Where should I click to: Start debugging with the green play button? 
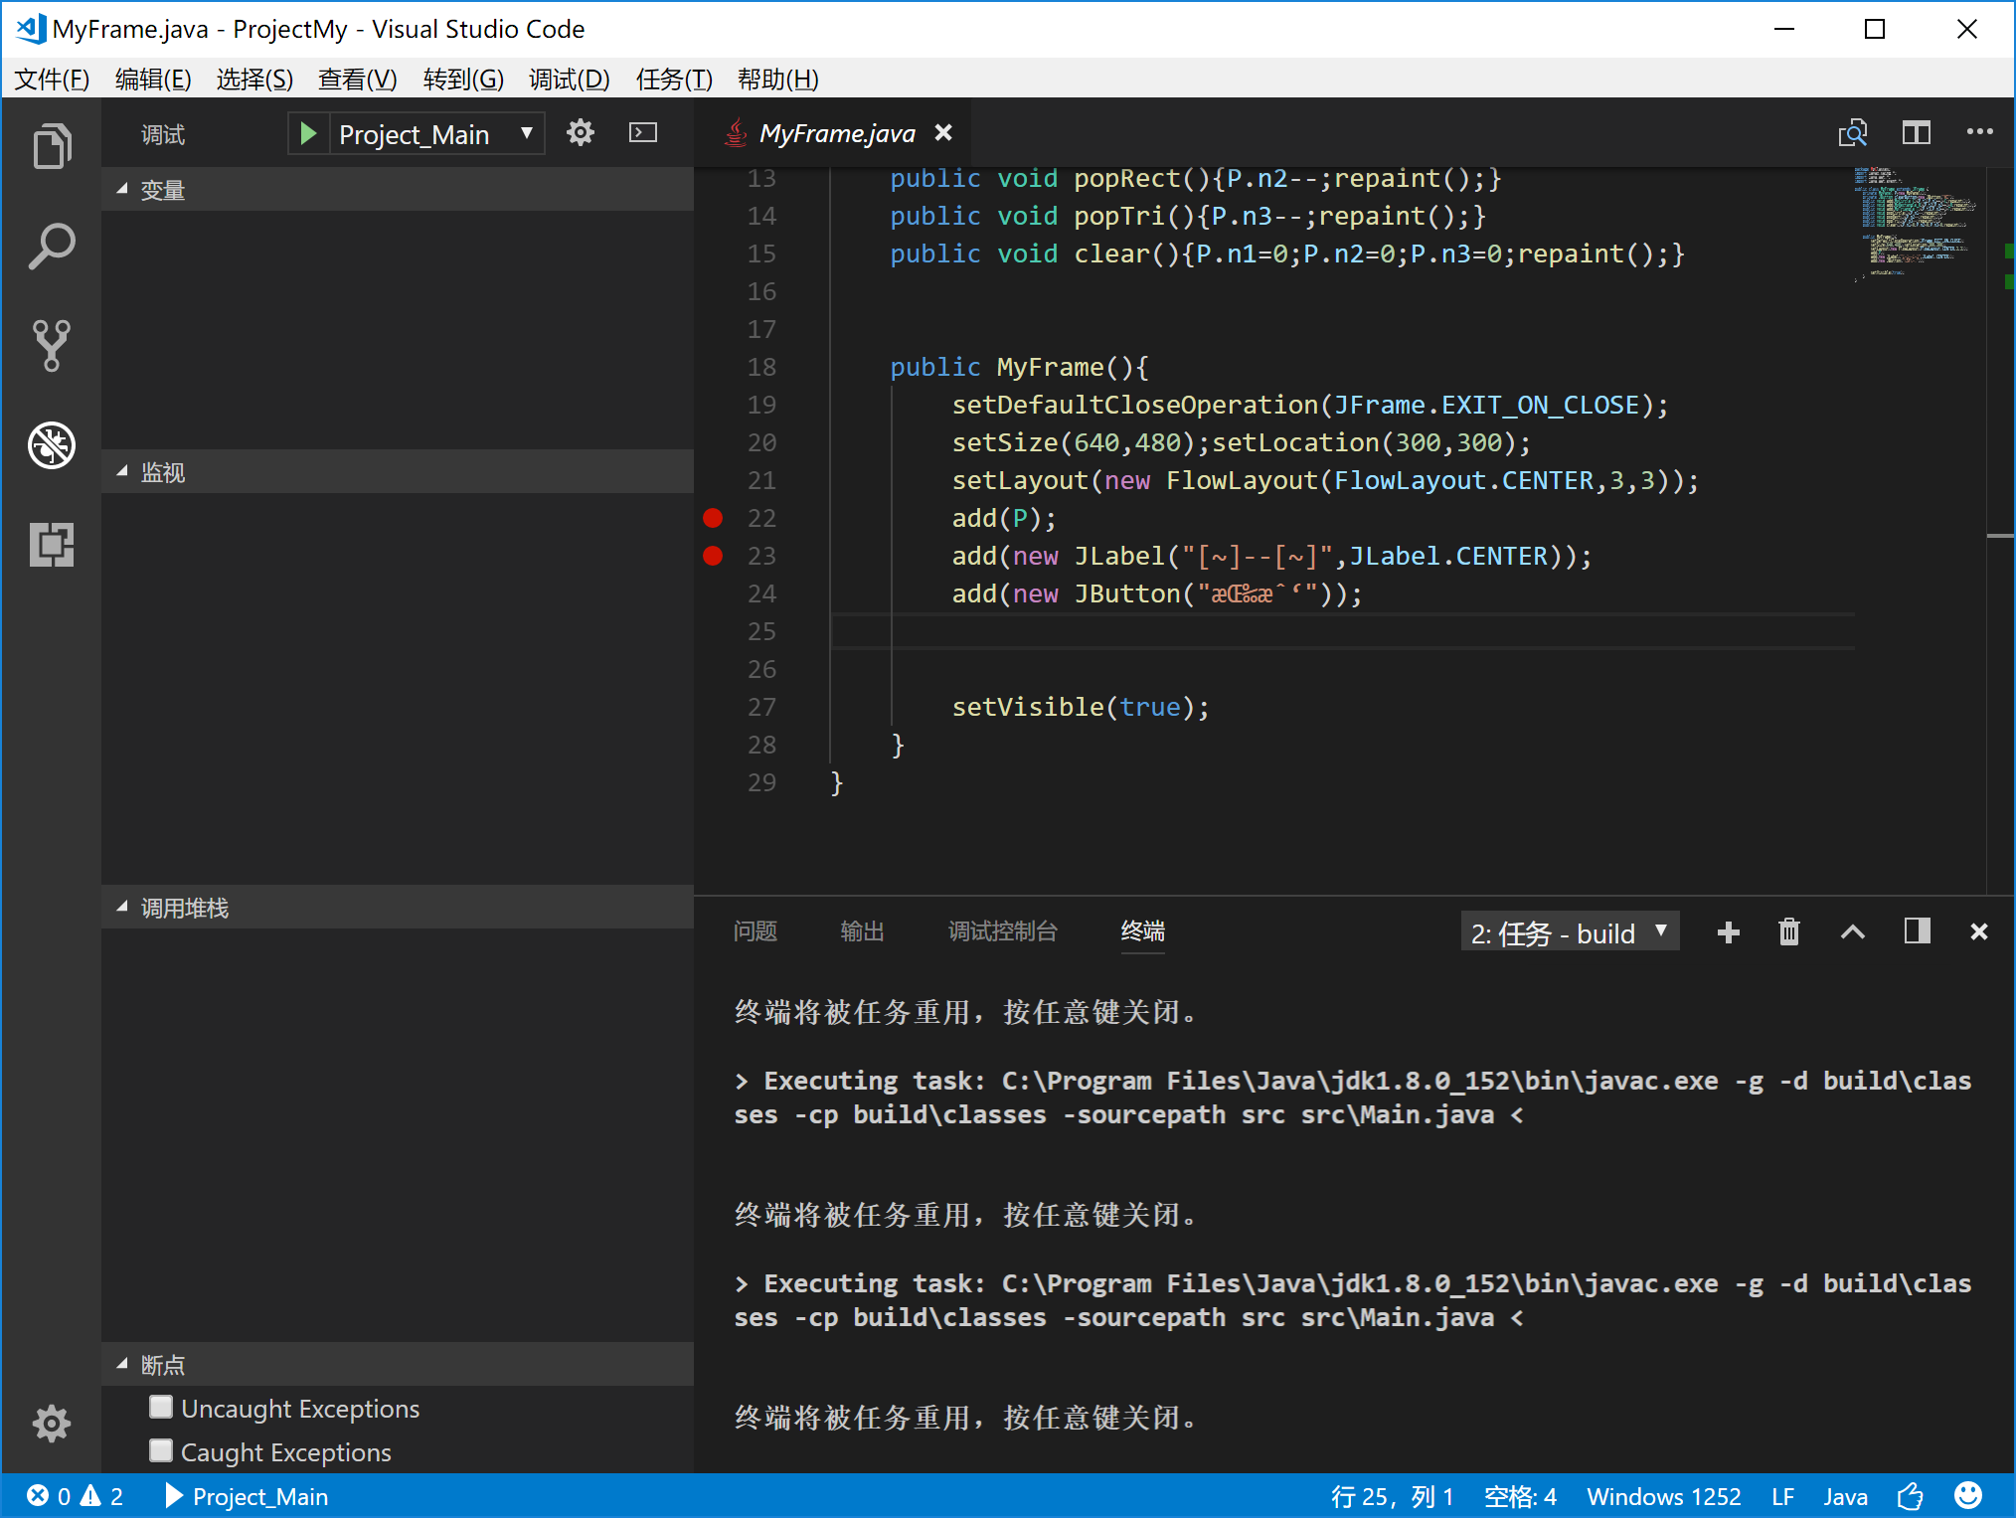[x=308, y=132]
